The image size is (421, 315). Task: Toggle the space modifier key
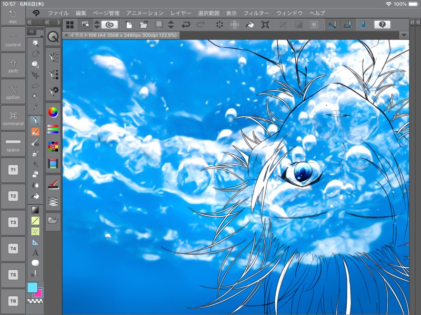(x=13, y=144)
